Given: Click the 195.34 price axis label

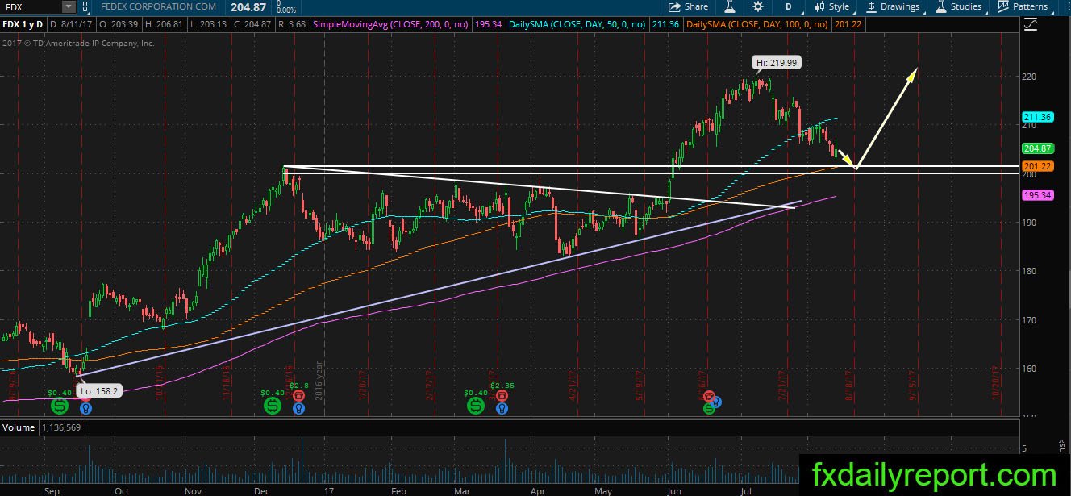Looking at the screenshot, I should coord(1038,195).
